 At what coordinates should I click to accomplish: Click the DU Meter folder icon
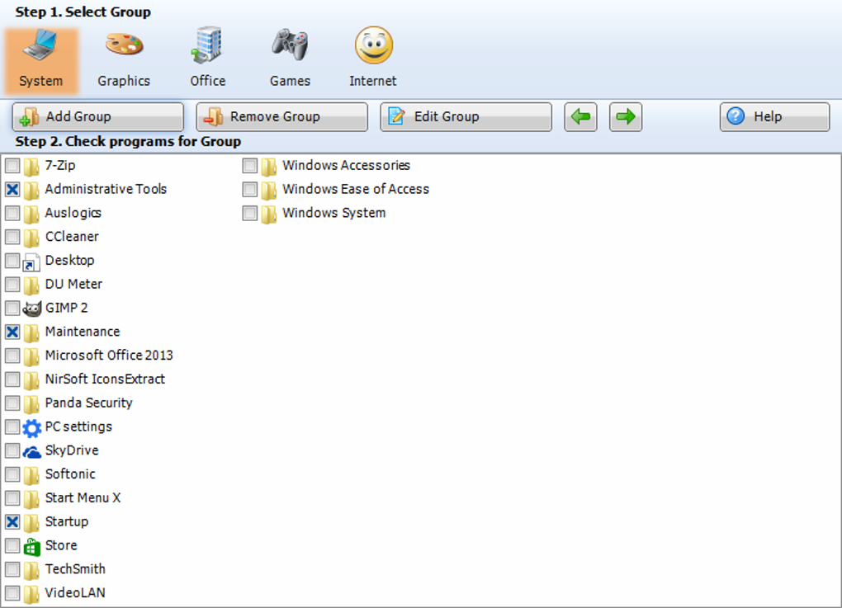coord(31,285)
